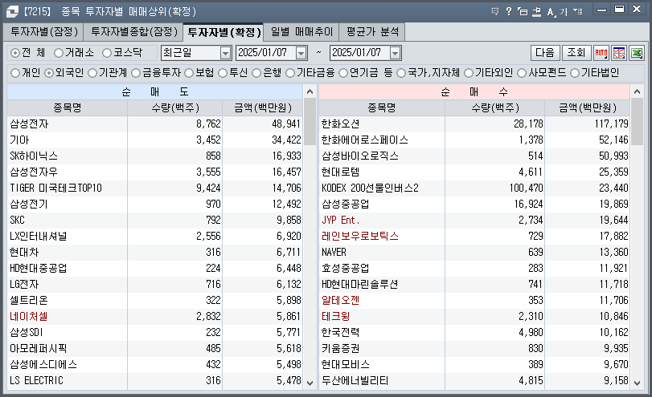Click the 순매도 scrollbar down arrow
The width and height of the screenshot is (652, 397).
click(310, 383)
